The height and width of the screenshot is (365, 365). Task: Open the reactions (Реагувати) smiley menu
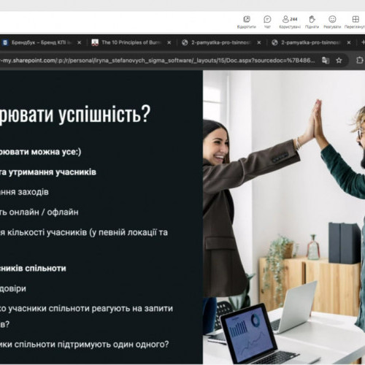click(332, 19)
